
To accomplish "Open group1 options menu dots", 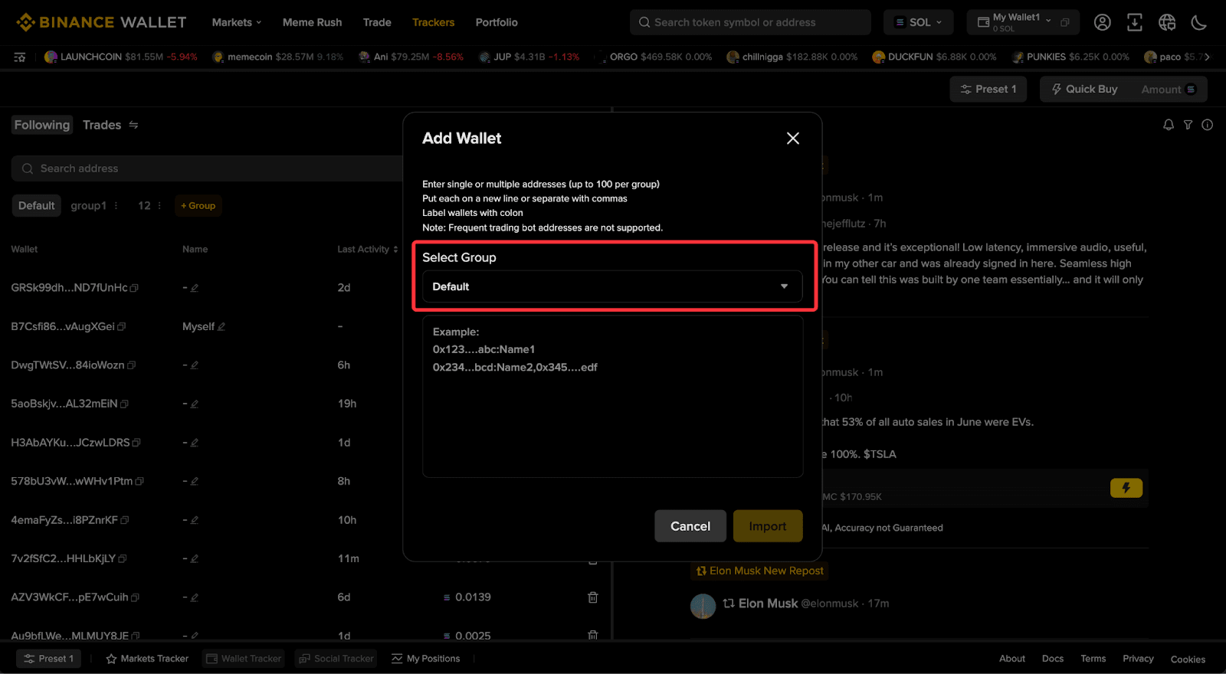I will pos(116,205).
